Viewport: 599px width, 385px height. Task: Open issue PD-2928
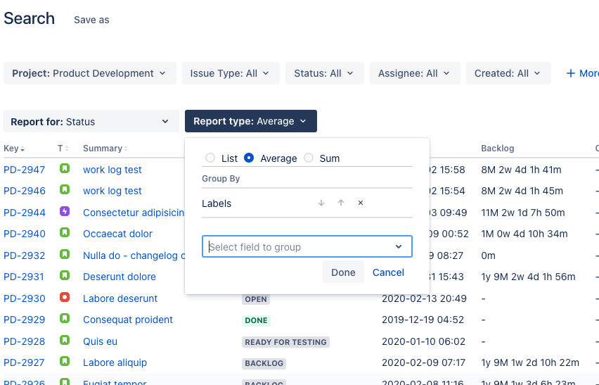tap(25, 341)
